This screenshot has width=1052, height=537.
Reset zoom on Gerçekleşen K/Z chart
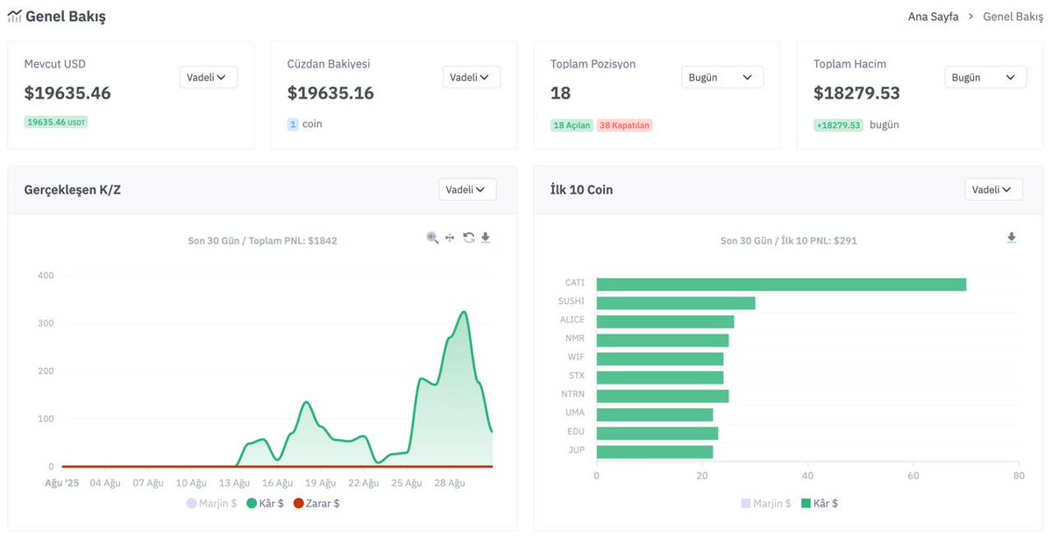tap(469, 237)
